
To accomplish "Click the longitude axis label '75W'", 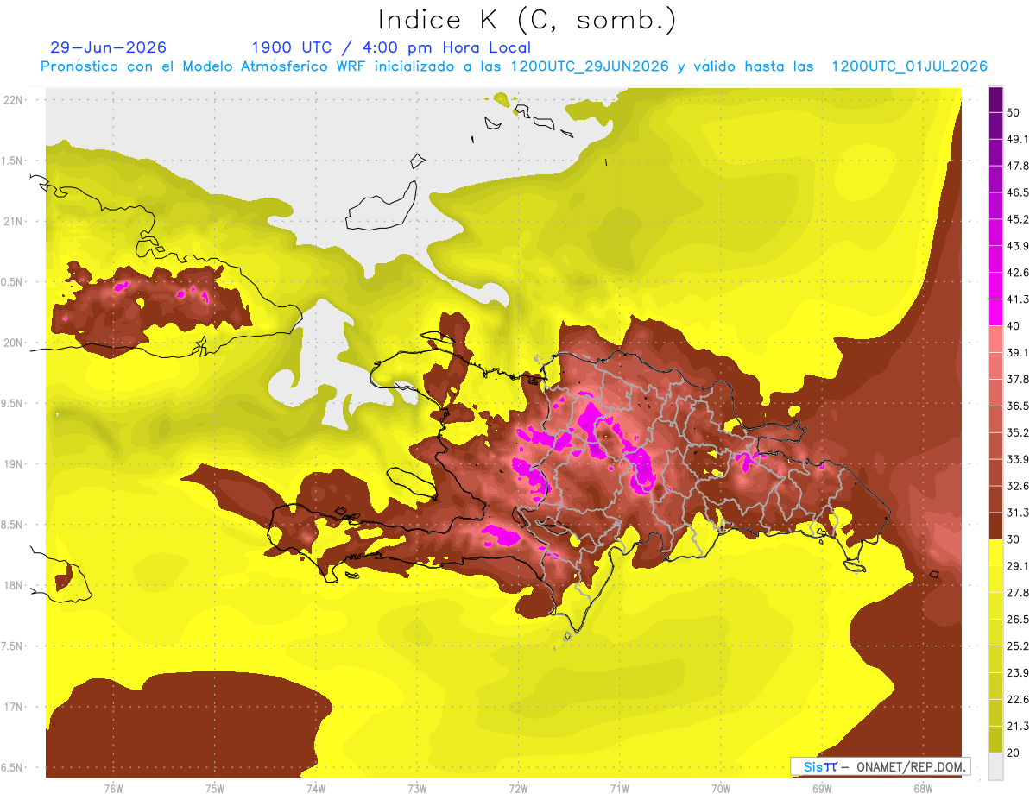I will coord(215,789).
